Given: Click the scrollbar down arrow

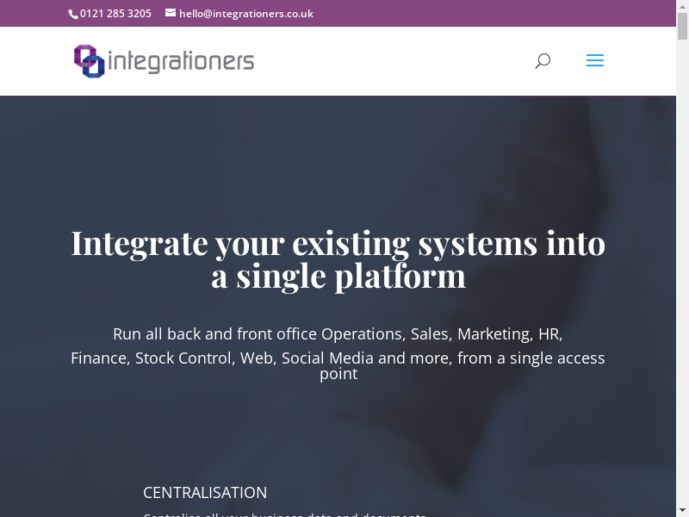Looking at the screenshot, I should [682, 510].
